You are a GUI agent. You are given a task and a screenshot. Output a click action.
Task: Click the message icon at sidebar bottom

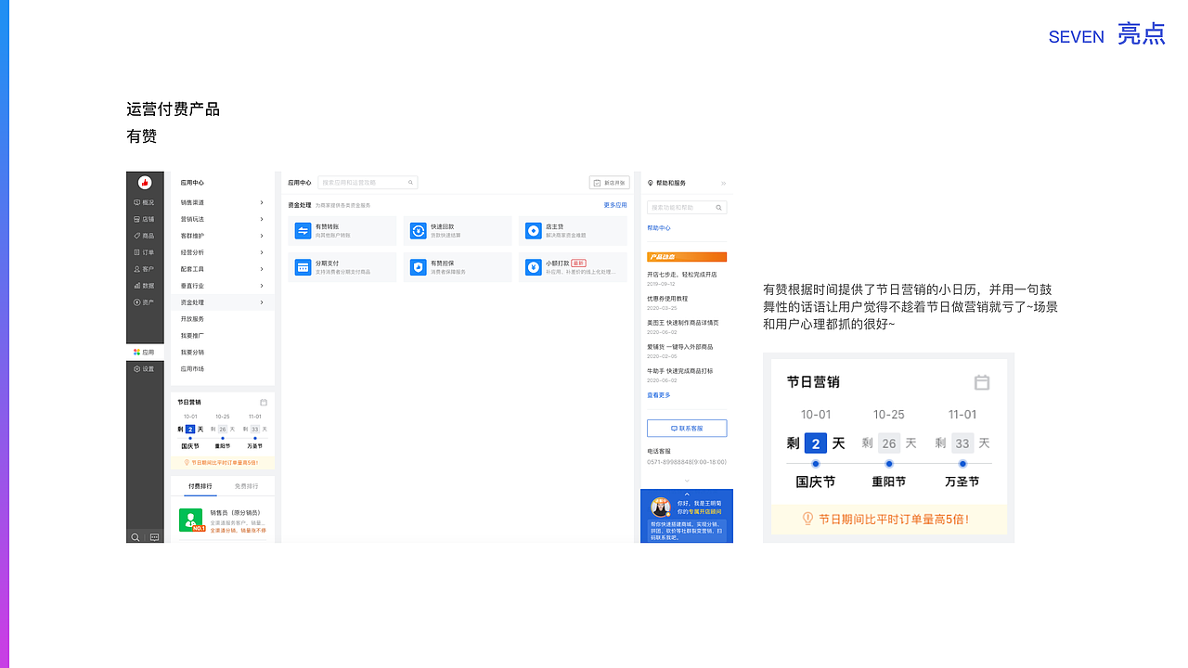coord(154,536)
